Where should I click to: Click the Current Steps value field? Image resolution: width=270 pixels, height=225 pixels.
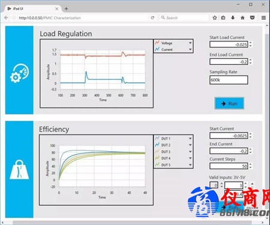click(x=229, y=166)
